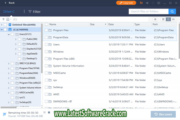Viewport: 180px width, 120px height.
Task: Navigate up one folder level
Action: pos(3,19)
